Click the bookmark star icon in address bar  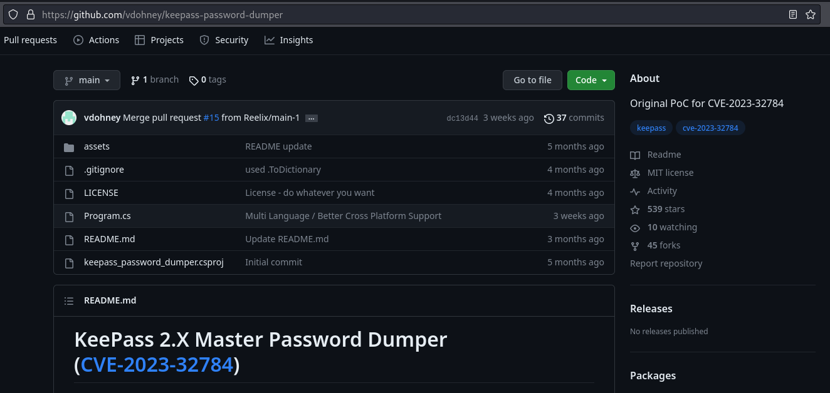click(810, 14)
